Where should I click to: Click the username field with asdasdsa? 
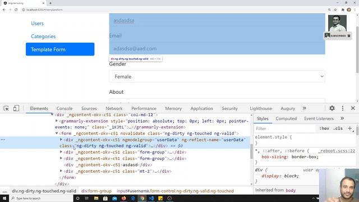tap(217, 20)
